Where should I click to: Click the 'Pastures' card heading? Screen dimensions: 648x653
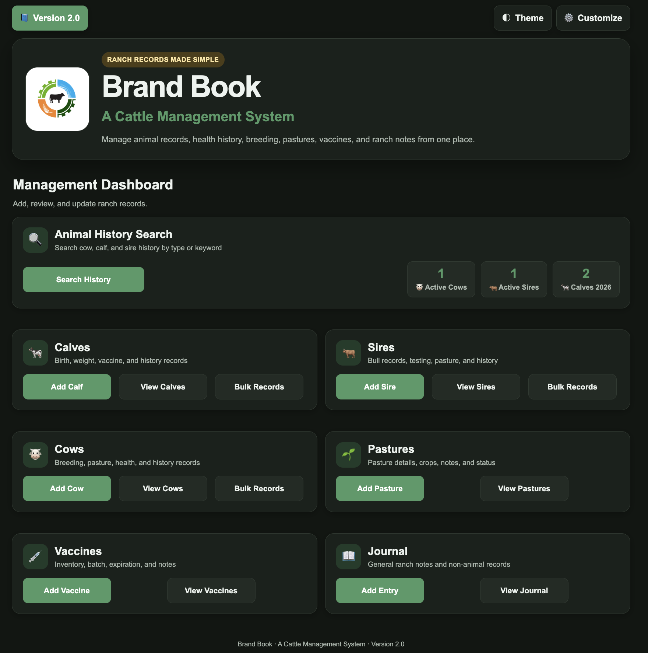coord(391,449)
